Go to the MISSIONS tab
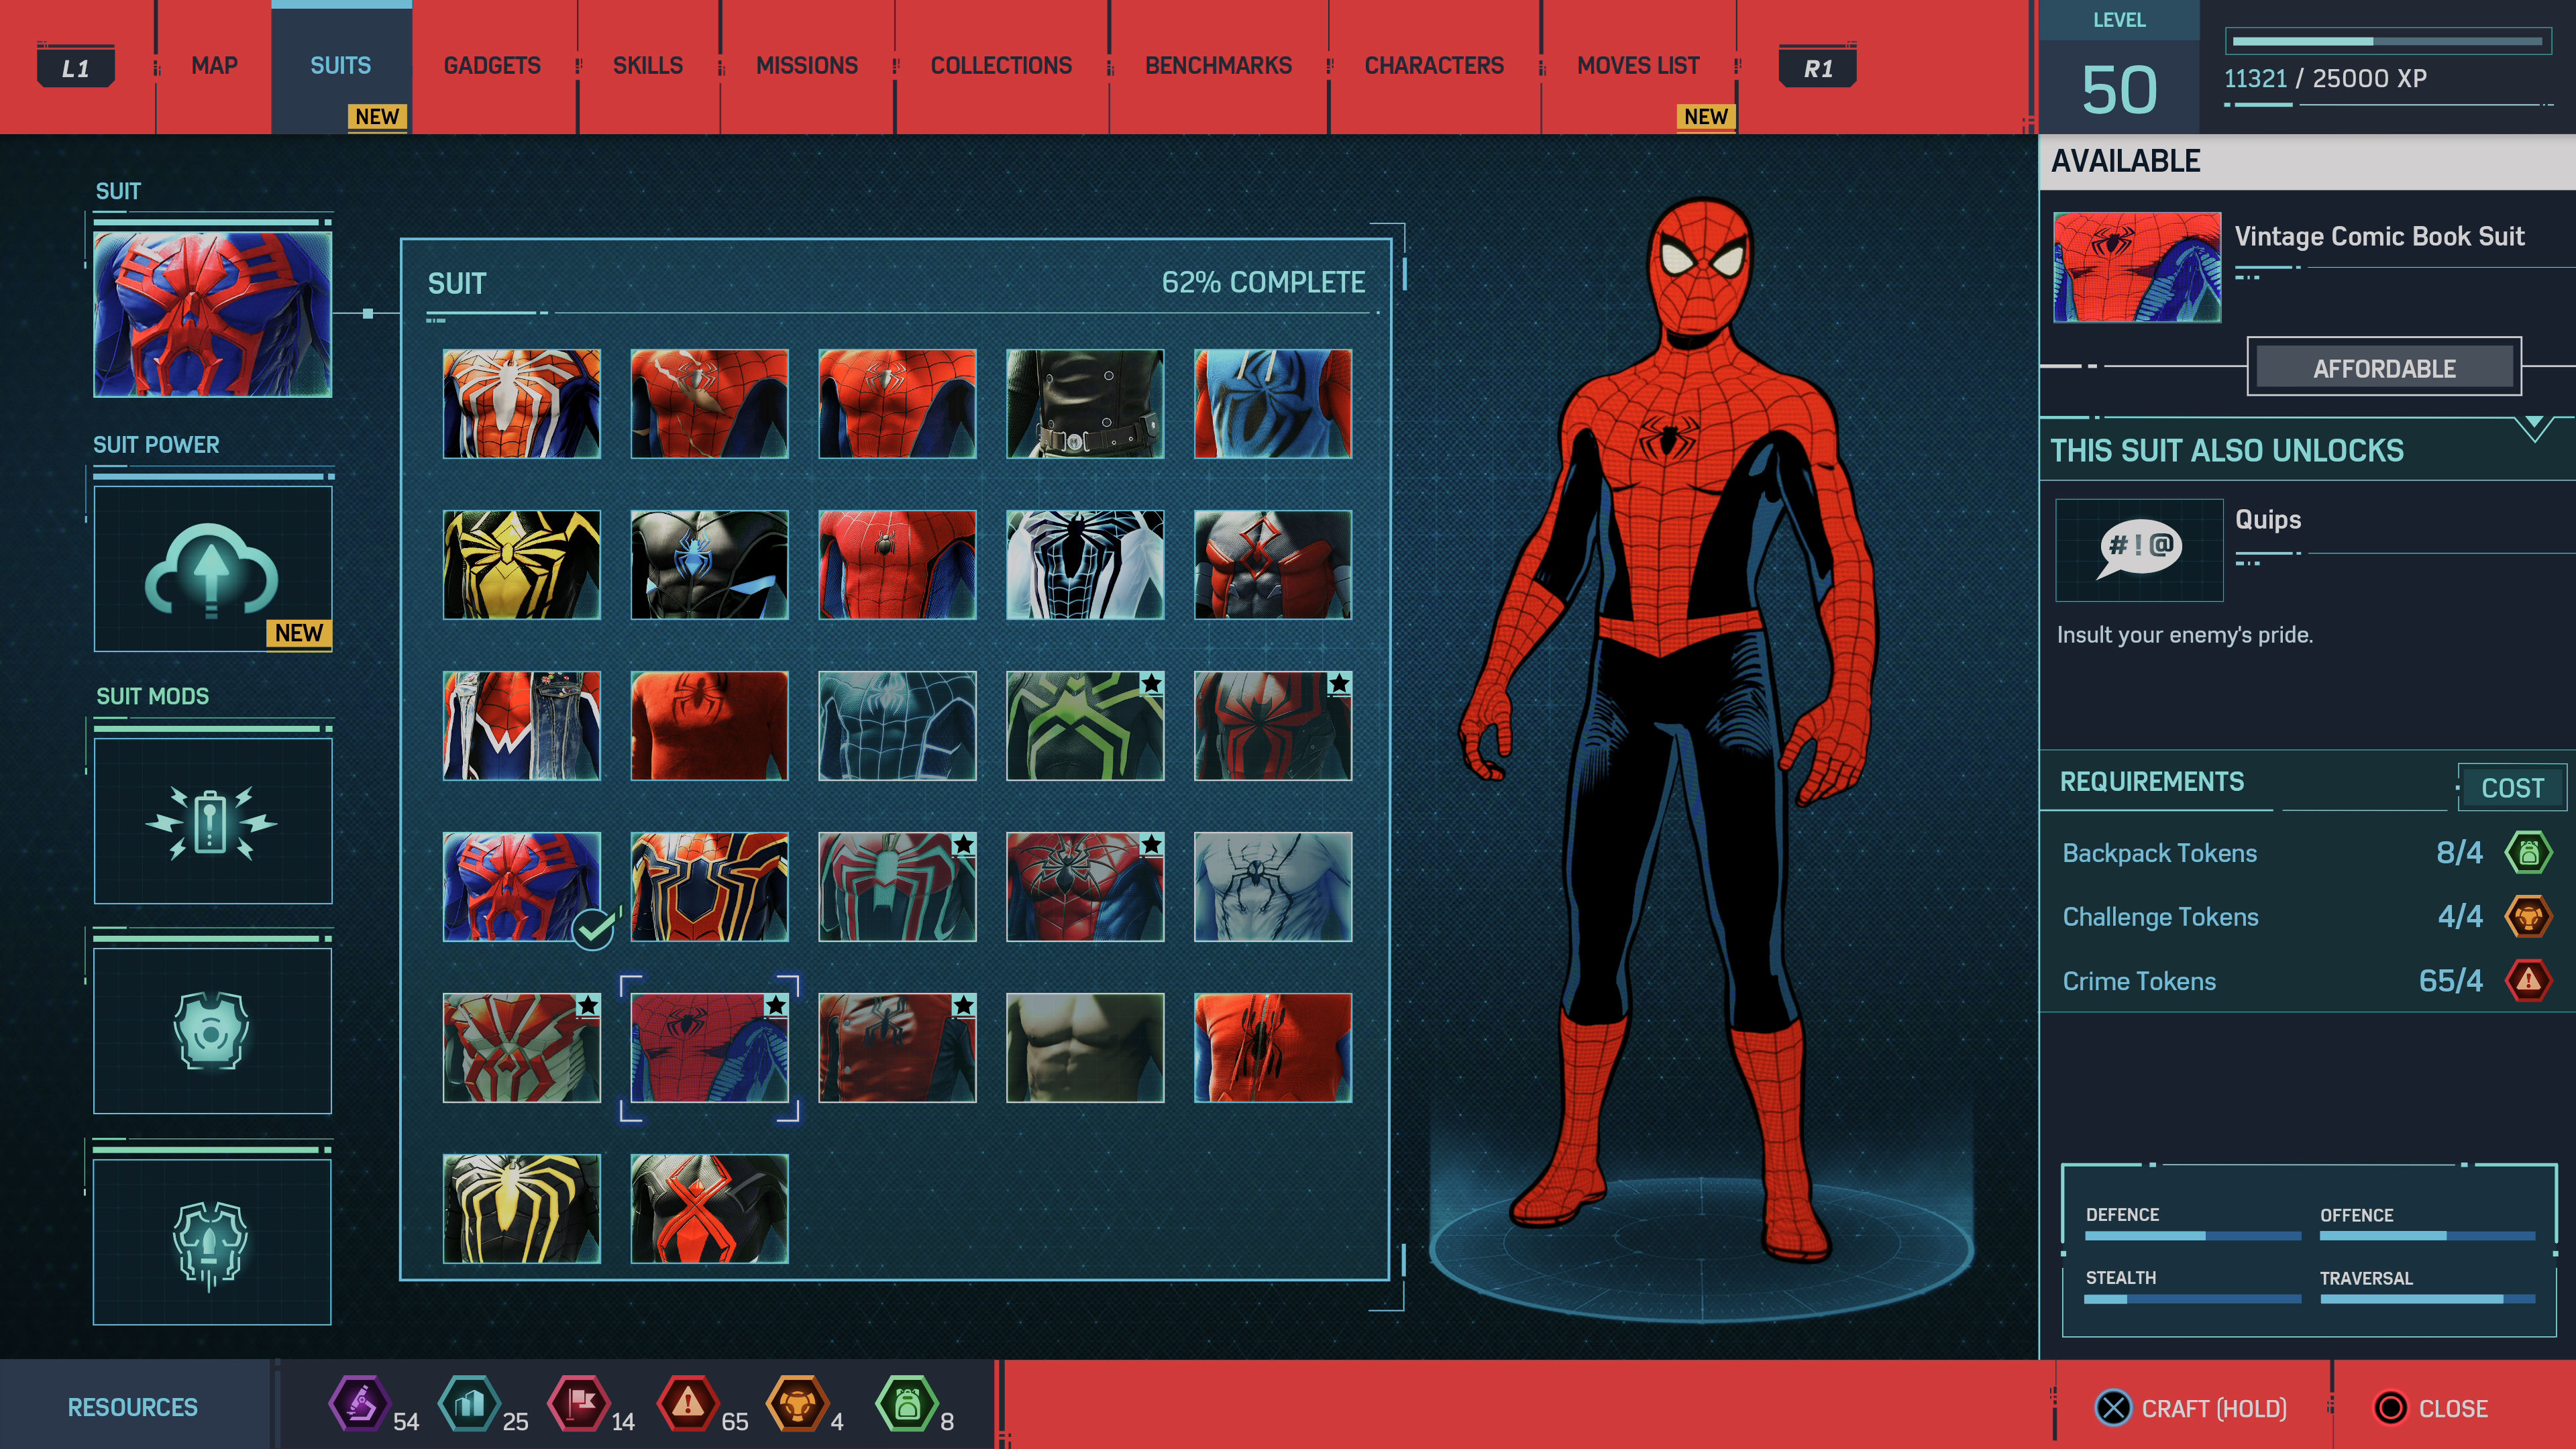 coord(807,66)
